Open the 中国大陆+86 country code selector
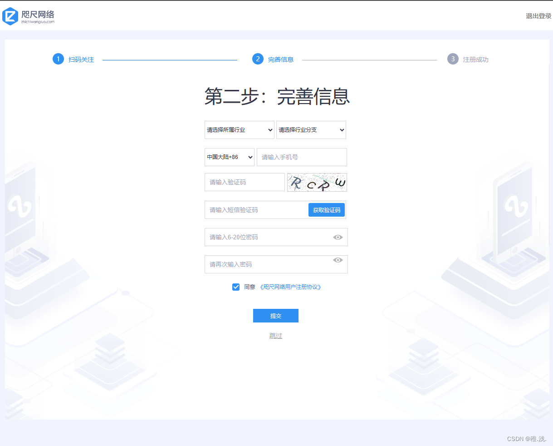The image size is (553, 446). (x=229, y=157)
